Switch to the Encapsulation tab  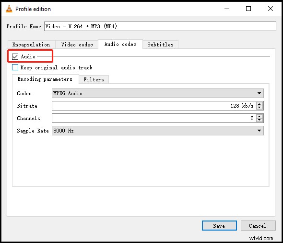pos(31,44)
